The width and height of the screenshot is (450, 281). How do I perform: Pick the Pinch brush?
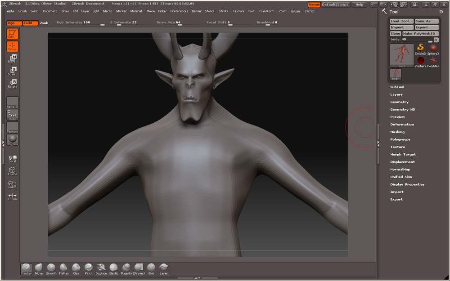(89, 269)
